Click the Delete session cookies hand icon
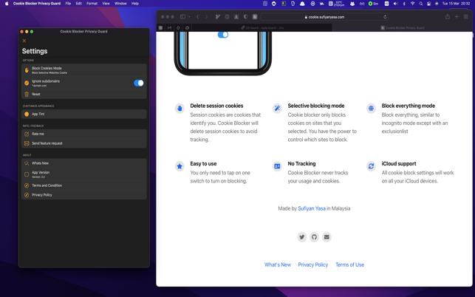Viewport: 475px width, 297px height. (180, 109)
